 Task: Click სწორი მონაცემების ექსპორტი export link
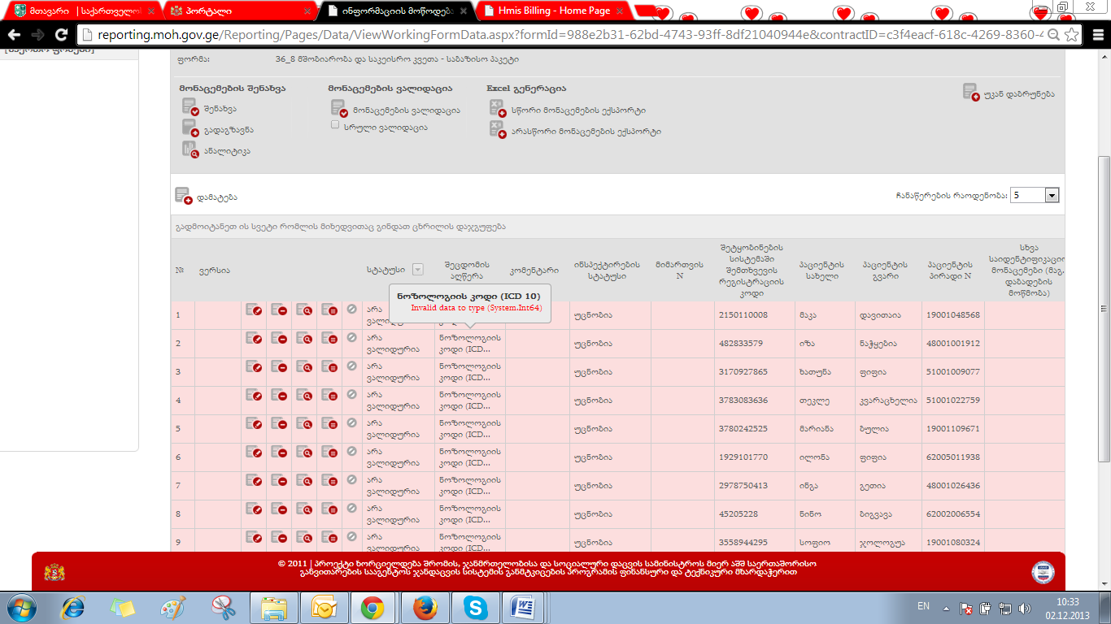(578, 110)
